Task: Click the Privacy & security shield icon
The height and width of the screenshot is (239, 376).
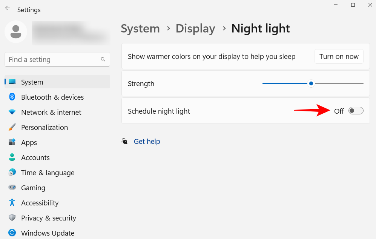Action: tap(12, 218)
